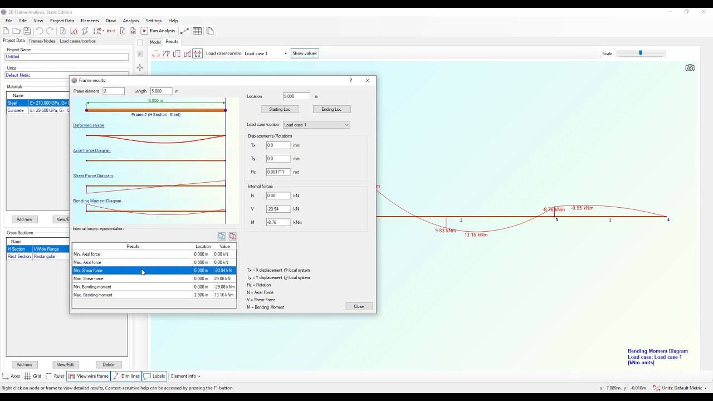Click the report pages icon
The height and width of the screenshot is (401, 713).
coord(209,31)
